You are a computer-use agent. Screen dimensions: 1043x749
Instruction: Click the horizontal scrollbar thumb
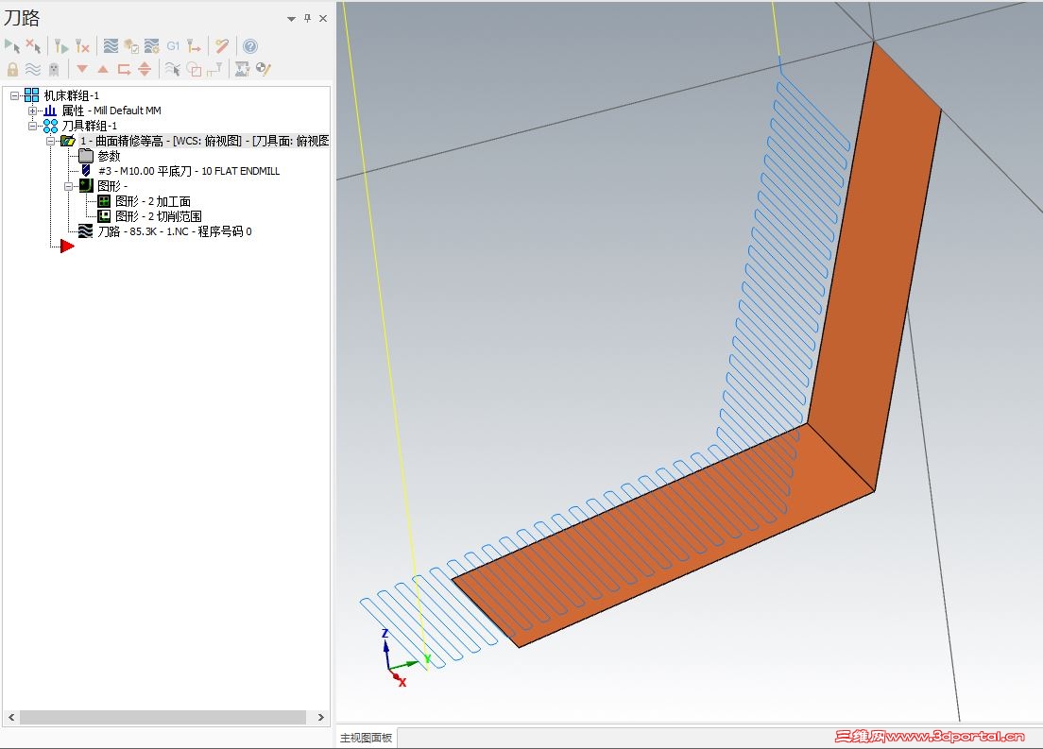[x=162, y=717]
